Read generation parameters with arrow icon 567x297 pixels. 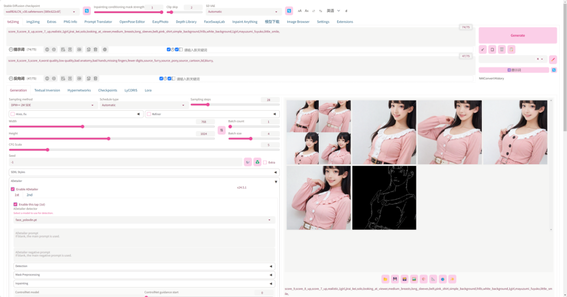(x=483, y=49)
